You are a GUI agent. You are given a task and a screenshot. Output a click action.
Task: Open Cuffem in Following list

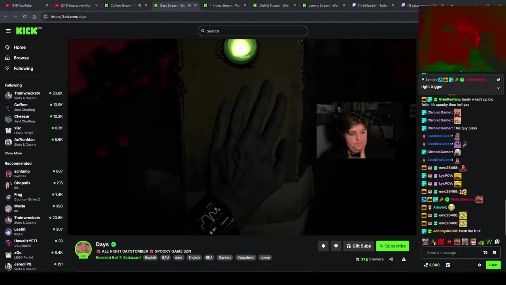click(x=34, y=107)
